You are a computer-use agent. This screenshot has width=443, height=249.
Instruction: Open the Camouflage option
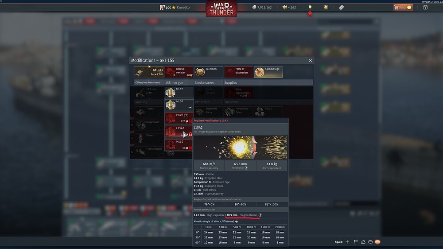click(268, 72)
